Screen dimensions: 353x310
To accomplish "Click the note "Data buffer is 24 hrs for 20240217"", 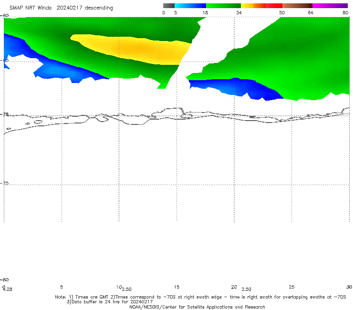I will [x=110, y=302].
